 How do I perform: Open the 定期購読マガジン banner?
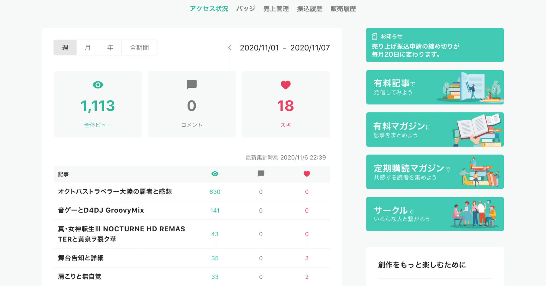pyautogui.click(x=435, y=172)
